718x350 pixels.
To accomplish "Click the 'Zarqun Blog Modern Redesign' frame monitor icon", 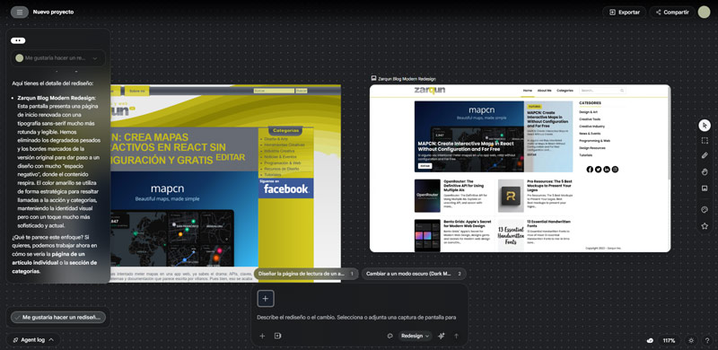I will pyautogui.click(x=373, y=79).
